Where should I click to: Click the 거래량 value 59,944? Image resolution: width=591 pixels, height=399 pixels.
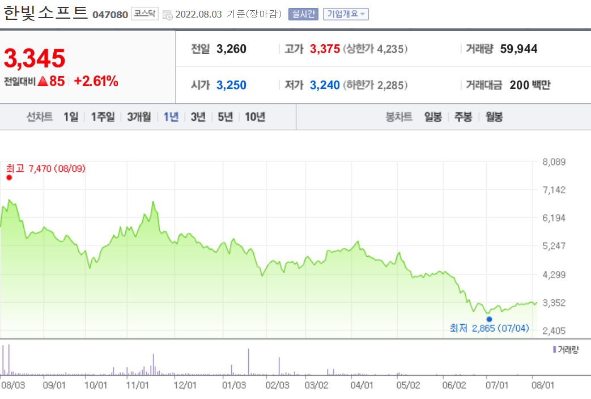[x=518, y=49]
